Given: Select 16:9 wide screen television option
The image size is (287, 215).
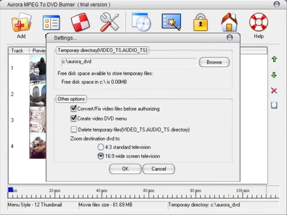Looking at the screenshot, I should [x=100, y=156].
